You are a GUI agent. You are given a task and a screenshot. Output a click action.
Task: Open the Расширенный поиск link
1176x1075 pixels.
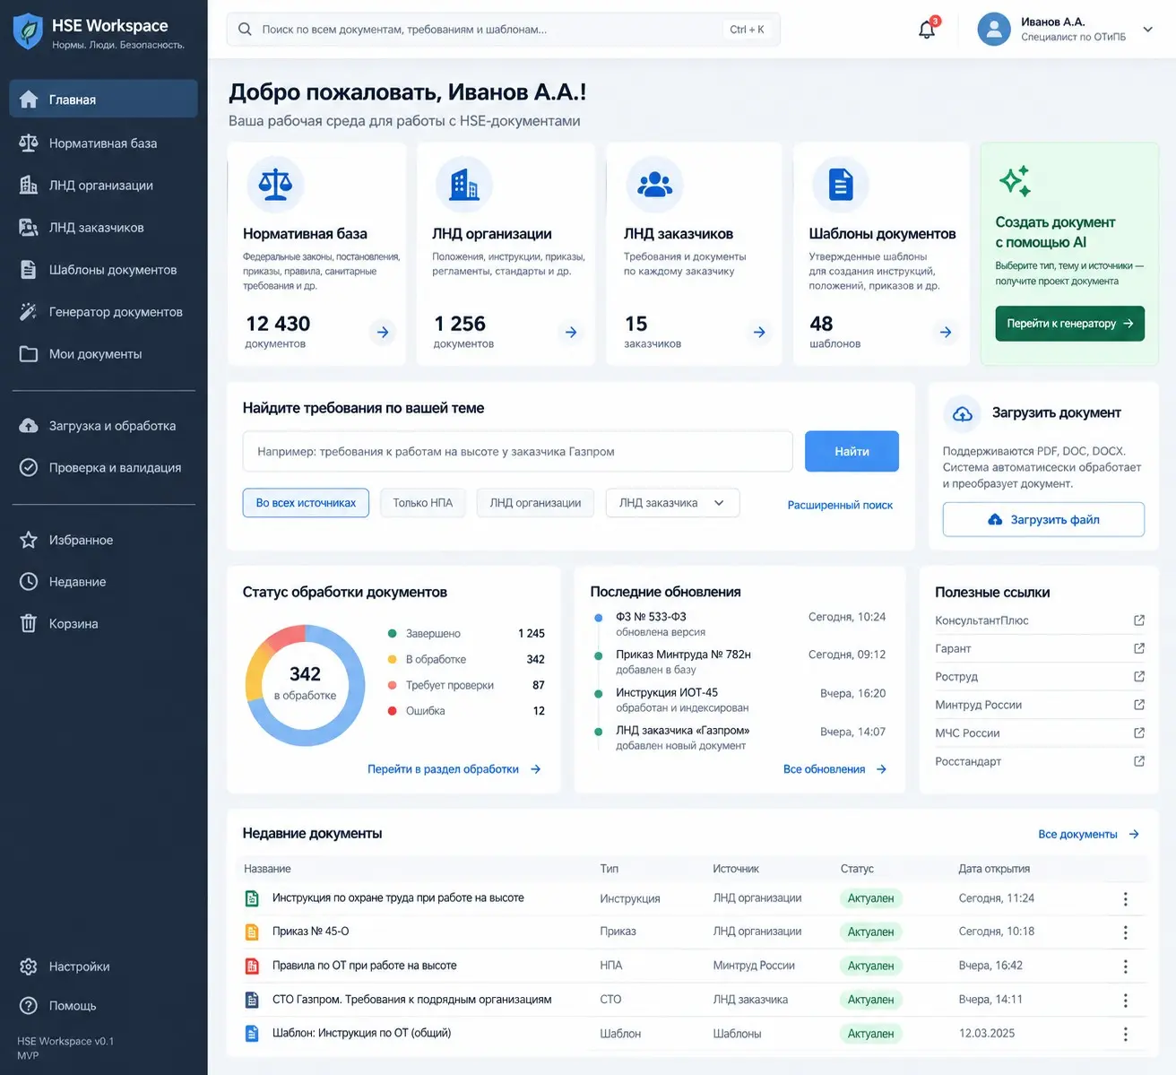coord(840,505)
